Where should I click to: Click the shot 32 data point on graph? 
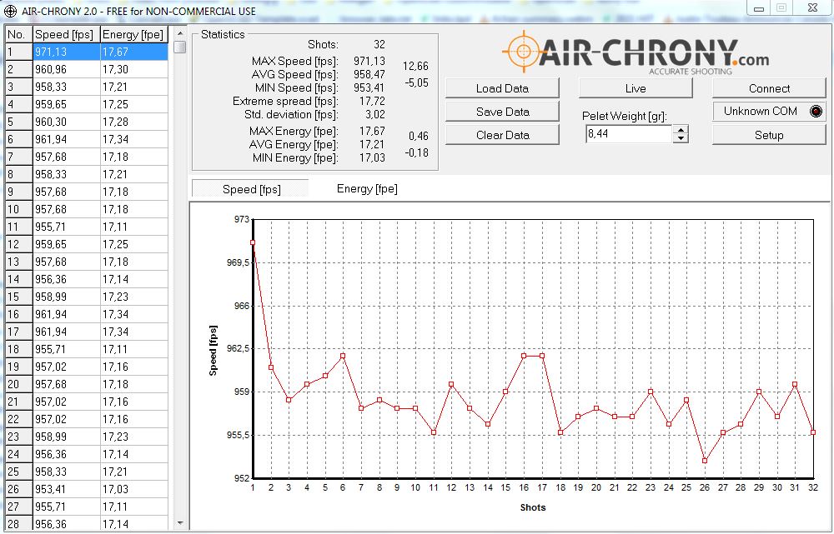tap(812, 432)
